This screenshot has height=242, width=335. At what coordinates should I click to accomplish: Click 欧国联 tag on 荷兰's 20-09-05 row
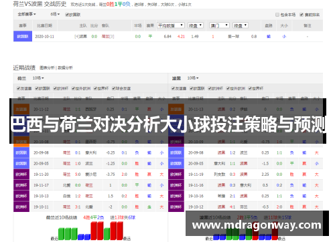[21, 164]
